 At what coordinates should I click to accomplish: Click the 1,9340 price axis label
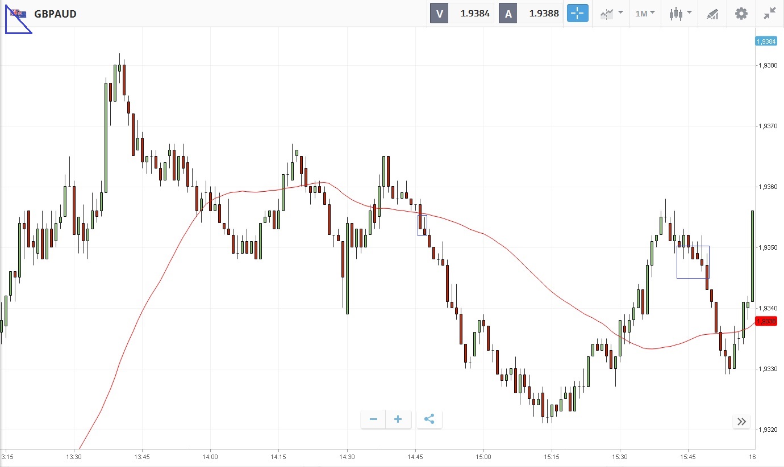[x=768, y=308]
